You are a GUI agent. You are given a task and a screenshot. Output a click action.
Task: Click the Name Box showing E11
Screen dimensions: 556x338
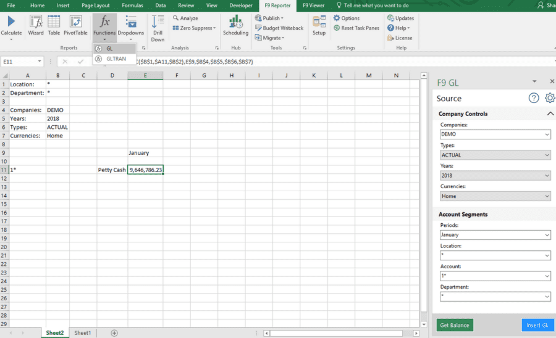pyautogui.click(x=22, y=62)
